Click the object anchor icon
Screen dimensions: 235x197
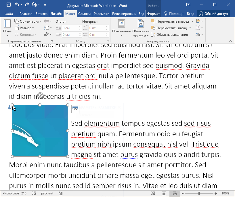[x=9, y=107]
